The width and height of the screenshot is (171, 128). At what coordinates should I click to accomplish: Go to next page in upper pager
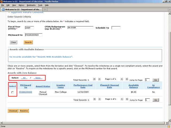pos(122,79)
